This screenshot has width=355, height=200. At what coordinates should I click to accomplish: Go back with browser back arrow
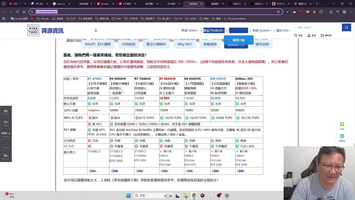[x=4, y=12]
